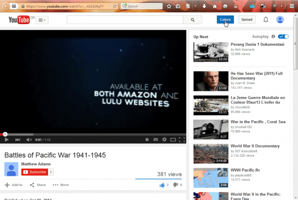The image size is (298, 200).
Task: Play the video with the play button
Action: pos(7,139)
